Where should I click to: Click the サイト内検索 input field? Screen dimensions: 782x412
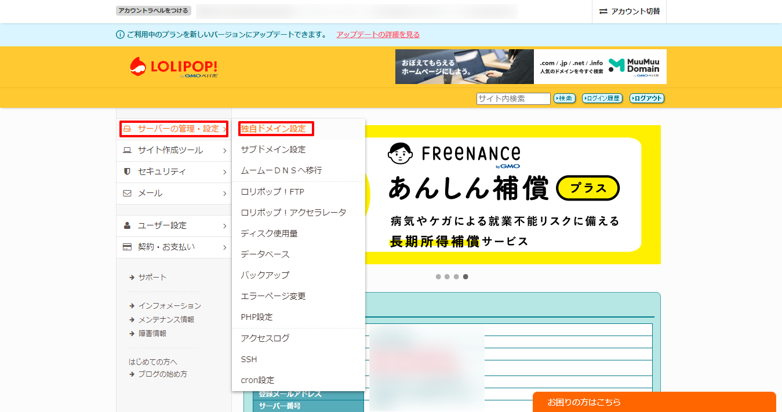[512, 99]
